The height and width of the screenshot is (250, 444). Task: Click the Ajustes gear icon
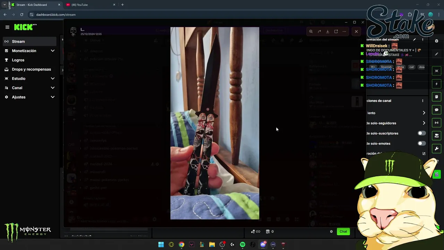click(x=7, y=97)
